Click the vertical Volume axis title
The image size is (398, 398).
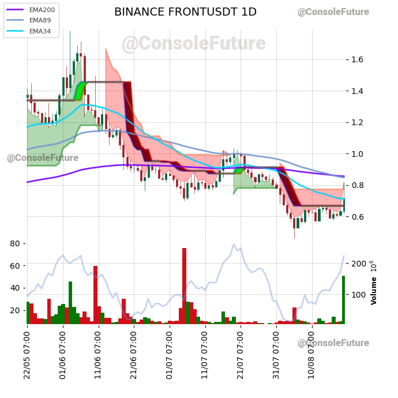(373, 291)
